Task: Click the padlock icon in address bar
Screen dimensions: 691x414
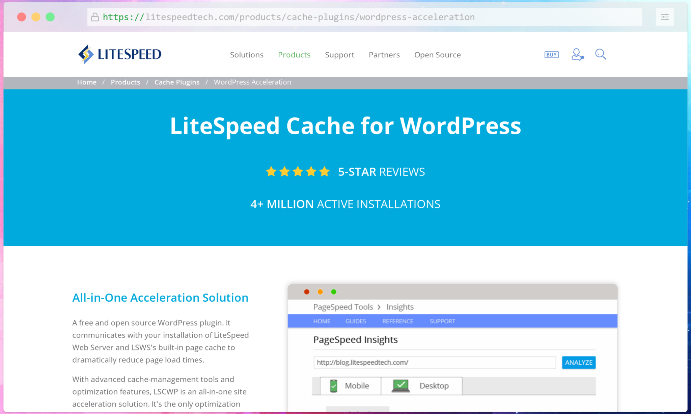Action: click(x=95, y=17)
